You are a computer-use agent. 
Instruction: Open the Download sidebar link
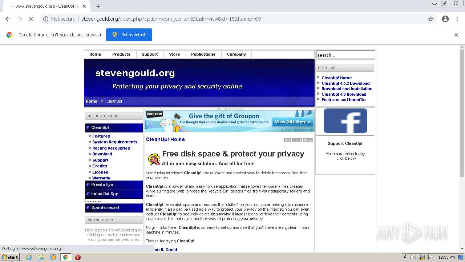pyautogui.click(x=102, y=154)
